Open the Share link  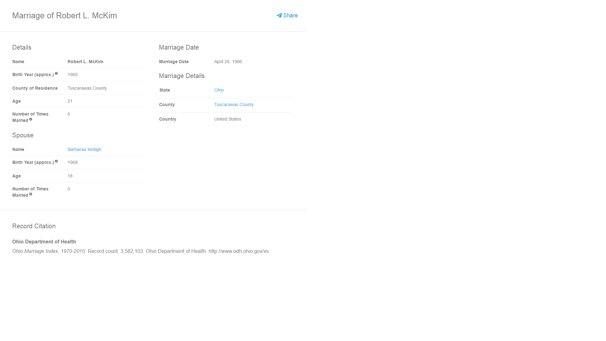point(287,15)
